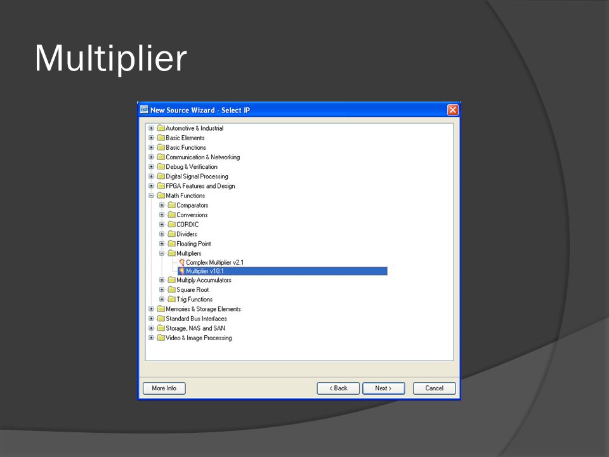
Task: Click Next to continue the wizard
Action: (x=383, y=388)
